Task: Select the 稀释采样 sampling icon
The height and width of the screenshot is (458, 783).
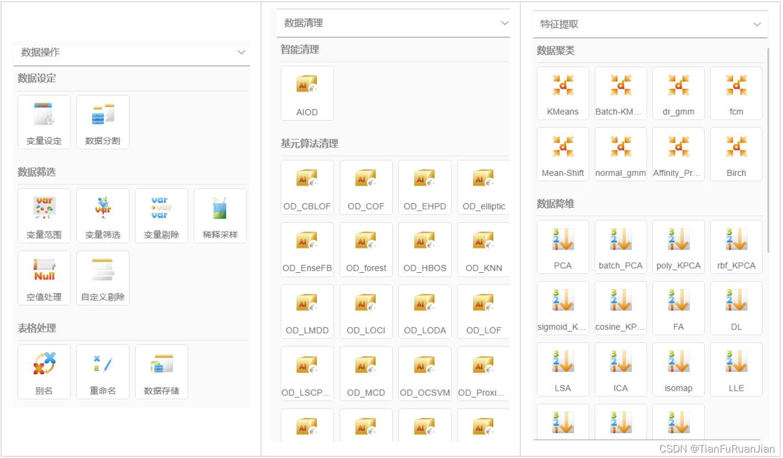Action: click(x=220, y=215)
